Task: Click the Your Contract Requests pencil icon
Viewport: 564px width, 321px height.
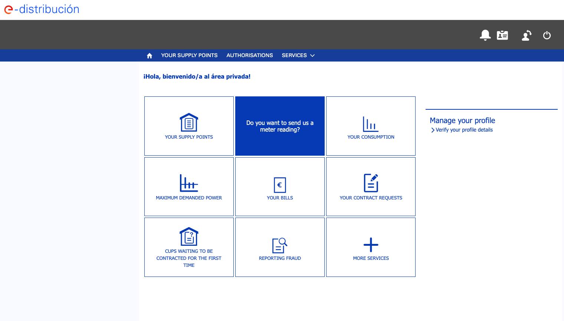Action: (371, 183)
